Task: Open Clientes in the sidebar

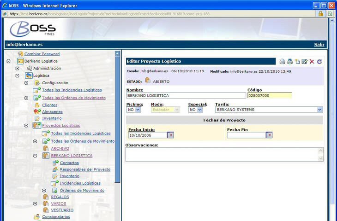Action: [49, 105]
